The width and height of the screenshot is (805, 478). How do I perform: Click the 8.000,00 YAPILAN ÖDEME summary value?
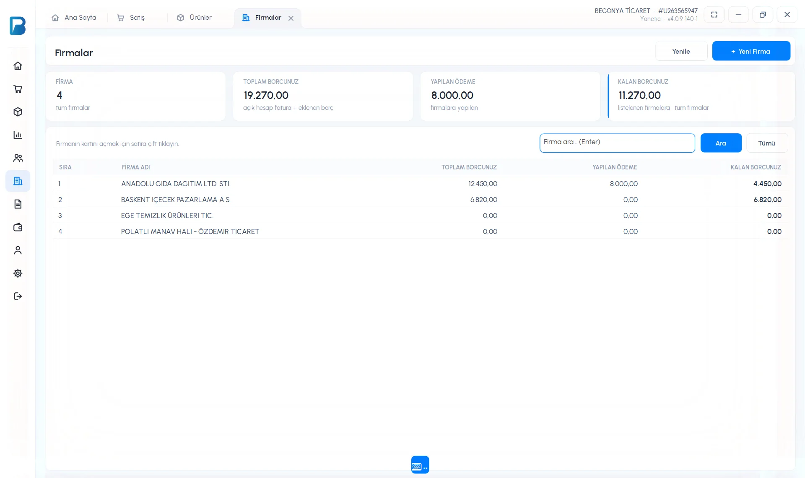coord(452,96)
